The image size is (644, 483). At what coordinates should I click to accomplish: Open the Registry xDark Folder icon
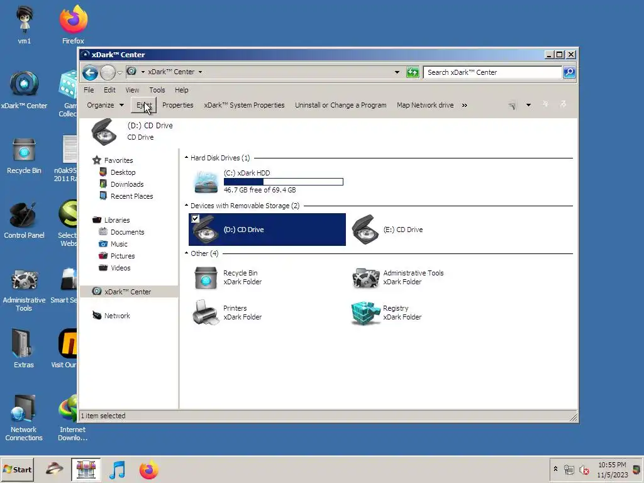tap(365, 313)
